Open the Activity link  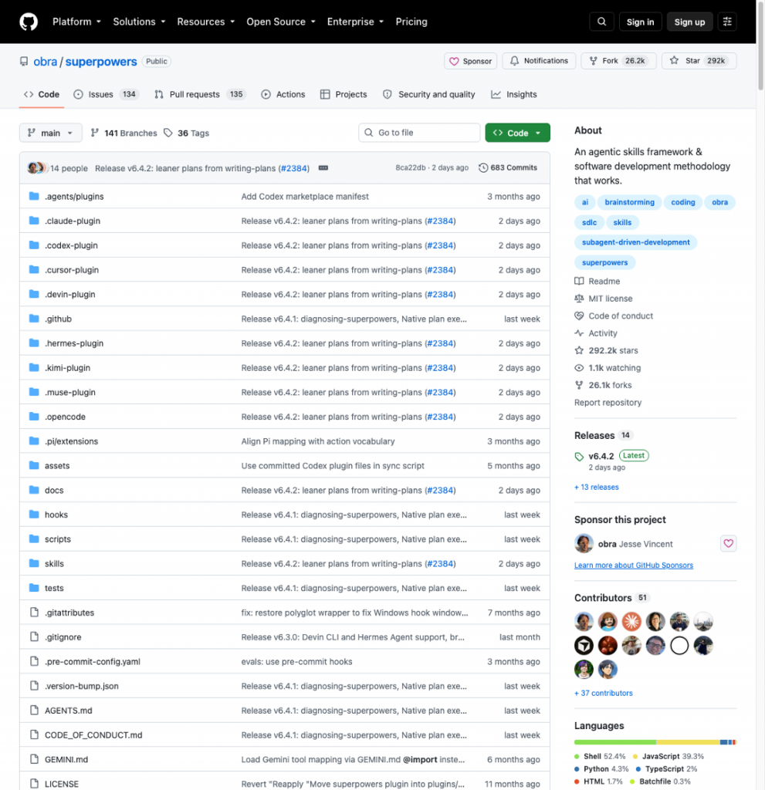click(596, 333)
